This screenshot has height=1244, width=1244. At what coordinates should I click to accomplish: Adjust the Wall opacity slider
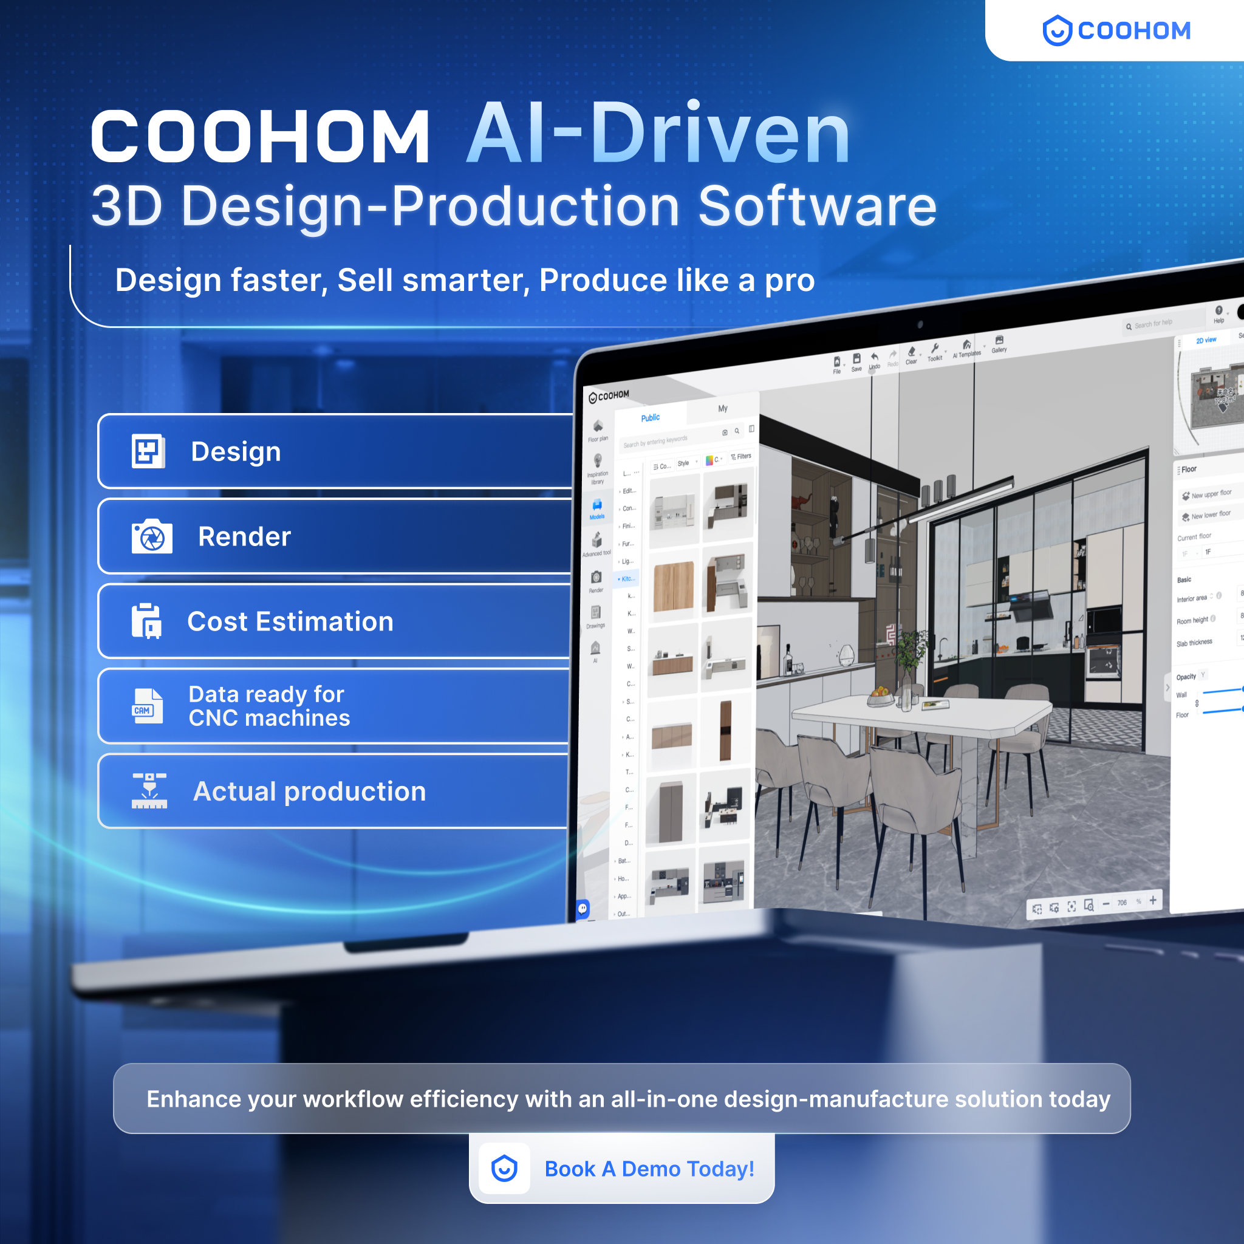1223,690
